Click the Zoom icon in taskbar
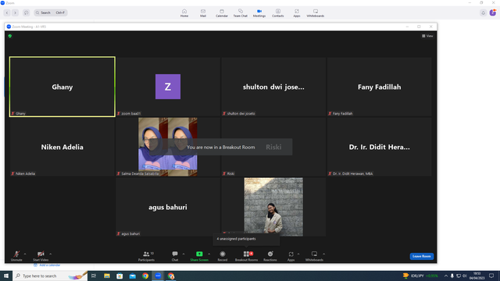Image resolution: width=500 pixels, height=281 pixels. click(x=158, y=276)
